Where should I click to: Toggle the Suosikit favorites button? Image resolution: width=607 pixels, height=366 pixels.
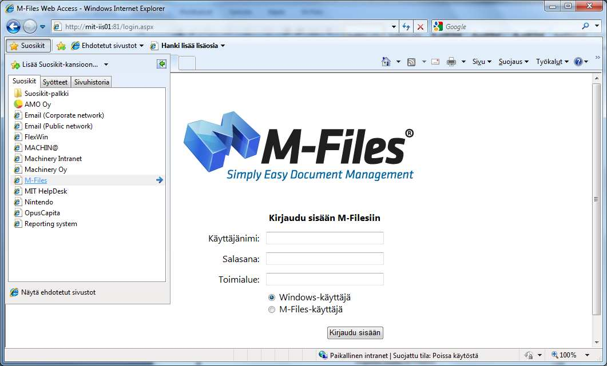[28, 46]
